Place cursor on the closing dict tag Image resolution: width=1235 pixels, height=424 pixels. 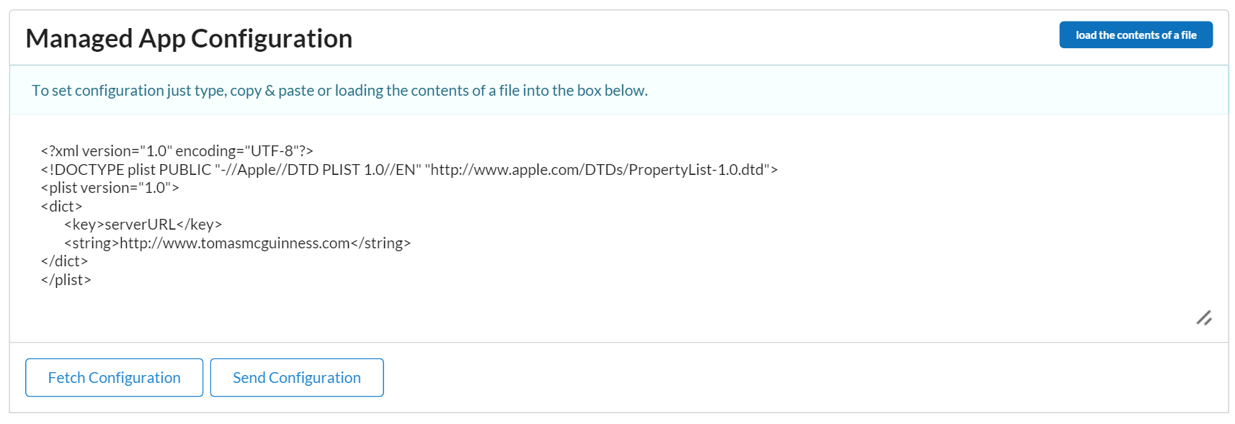[x=64, y=261]
